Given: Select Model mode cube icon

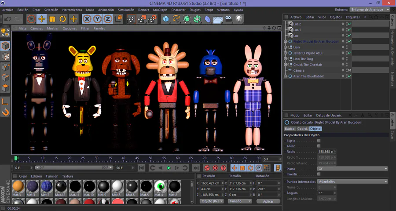Looking at the screenshot, I should (x=5, y=46).
